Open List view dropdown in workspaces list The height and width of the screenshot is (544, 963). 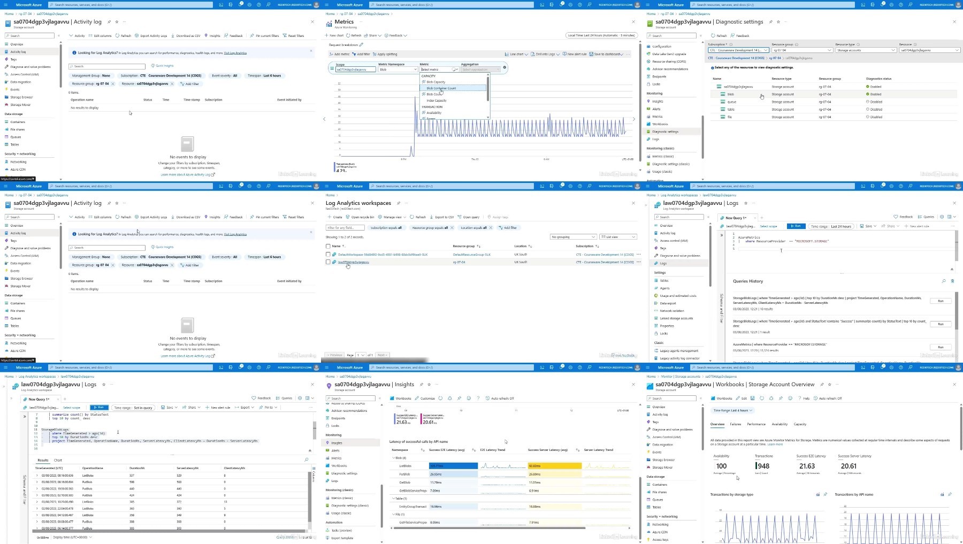tap(618, 237)
